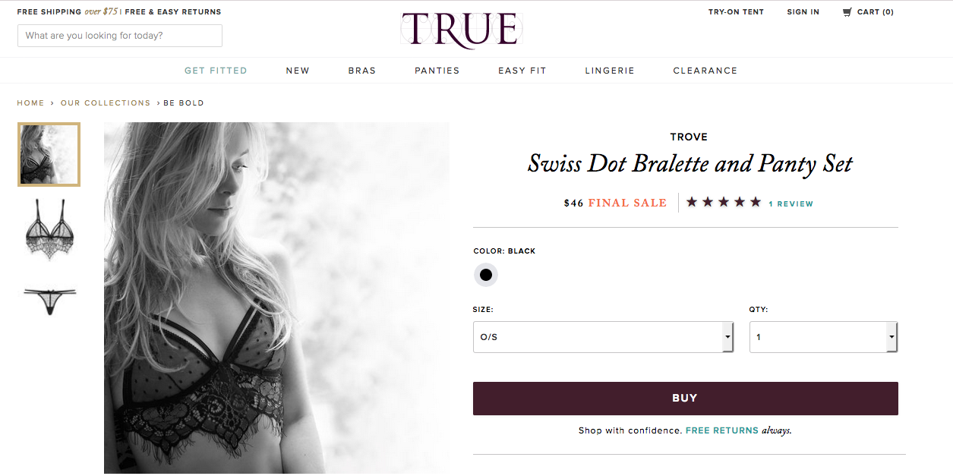Open the Size O/S dropdown
The width and height of the screenshot is (953, 476).
603,337
